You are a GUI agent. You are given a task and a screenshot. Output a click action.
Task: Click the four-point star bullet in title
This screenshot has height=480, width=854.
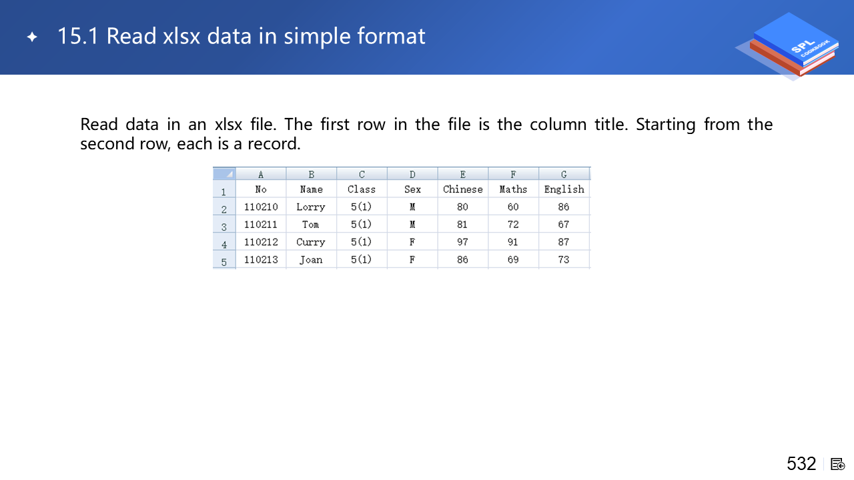pos(32,37)
